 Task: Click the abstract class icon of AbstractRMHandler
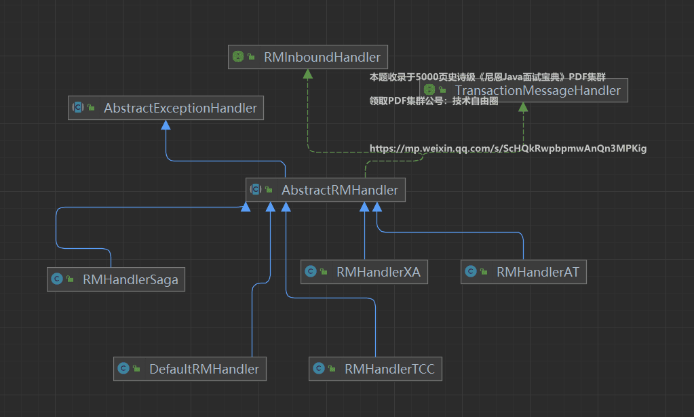click(256, 189)
